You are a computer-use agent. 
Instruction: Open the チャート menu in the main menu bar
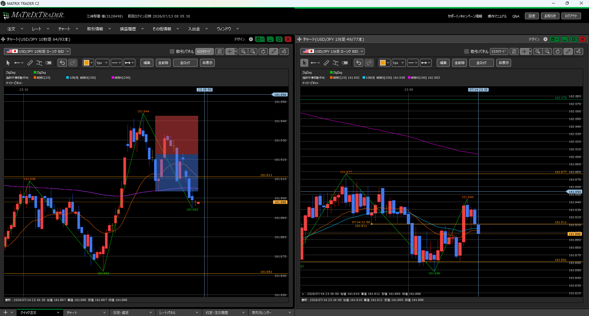[68, 29]
